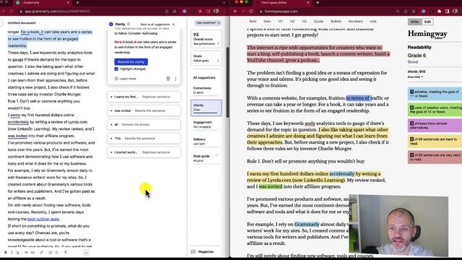Open See performance under Overall score
This screenshot has width=462, height=260.
click(x=206, y=43)
